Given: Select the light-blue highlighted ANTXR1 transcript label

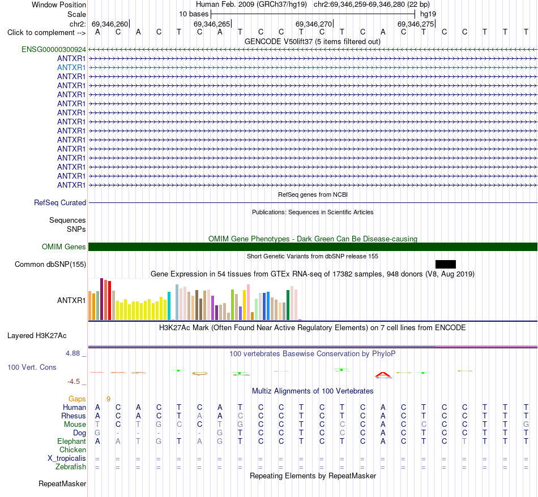Looking at the screenshot, I should pos(71,67).
